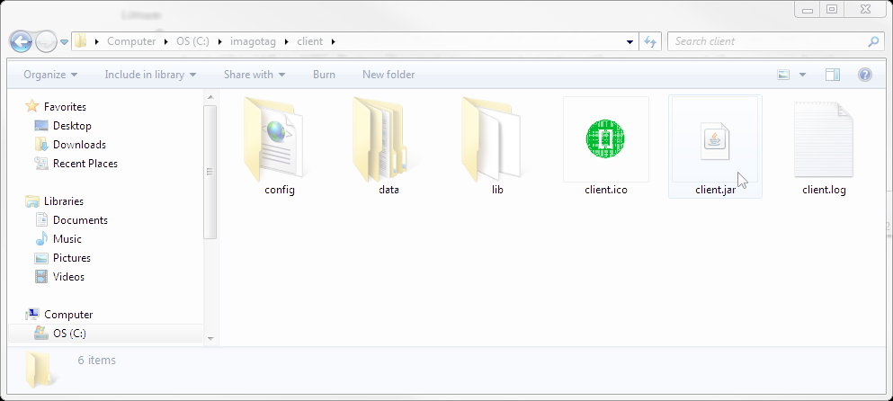The image size is (893, 401).
Task: Open Recent Places
Action: pyautogui.click(x=85, y=164)
